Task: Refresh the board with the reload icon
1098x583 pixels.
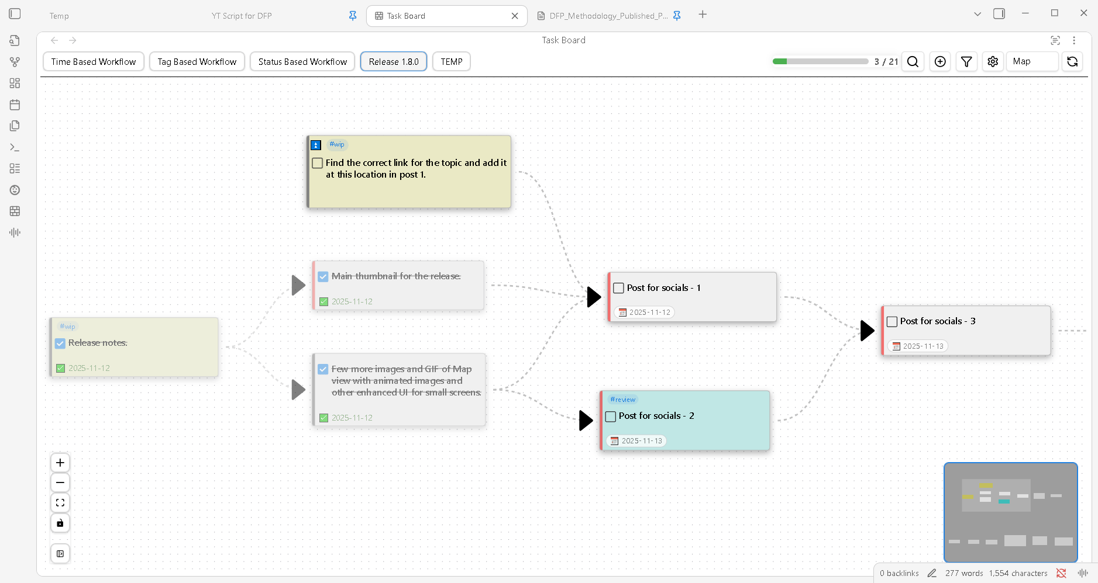Action: coord(1072,62)
